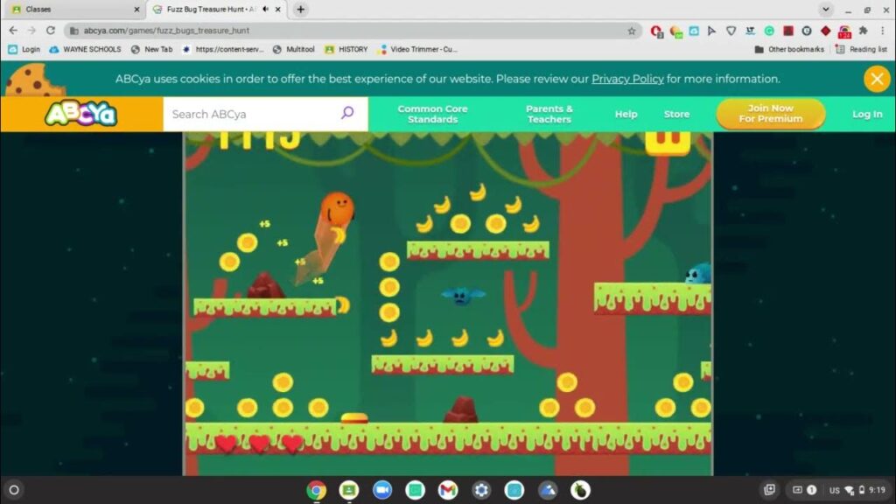
Task: Click the arrow cursor extension icon
Action: click(x=712, y=31)
